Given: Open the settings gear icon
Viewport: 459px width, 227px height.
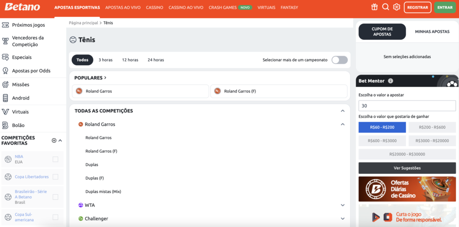Looking at the screenshot, I should point(397,7).
